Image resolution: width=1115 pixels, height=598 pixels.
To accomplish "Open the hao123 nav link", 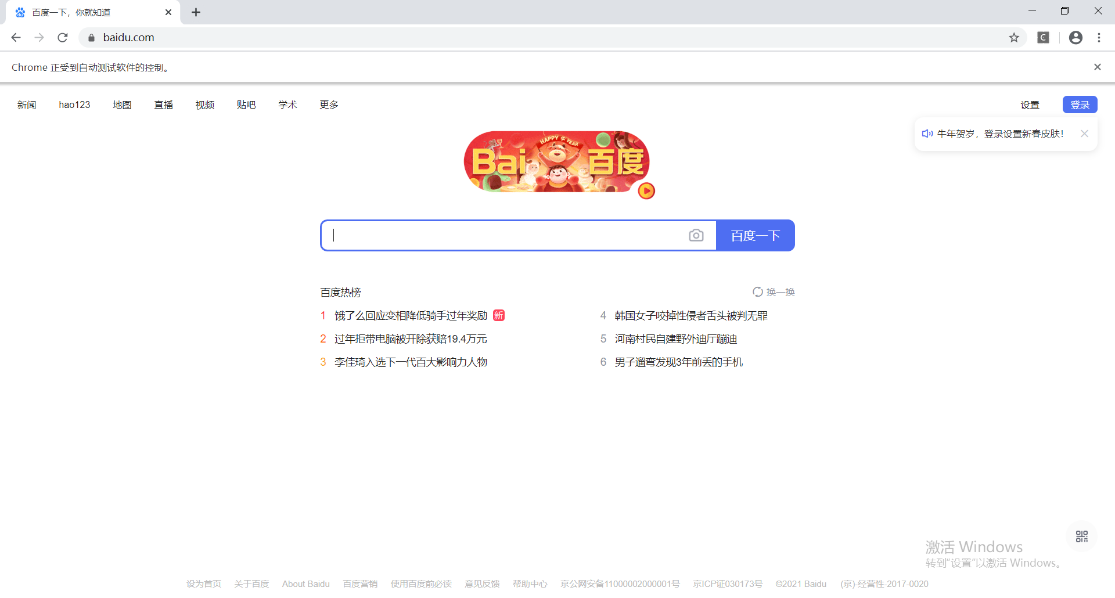I will [74, 105].
